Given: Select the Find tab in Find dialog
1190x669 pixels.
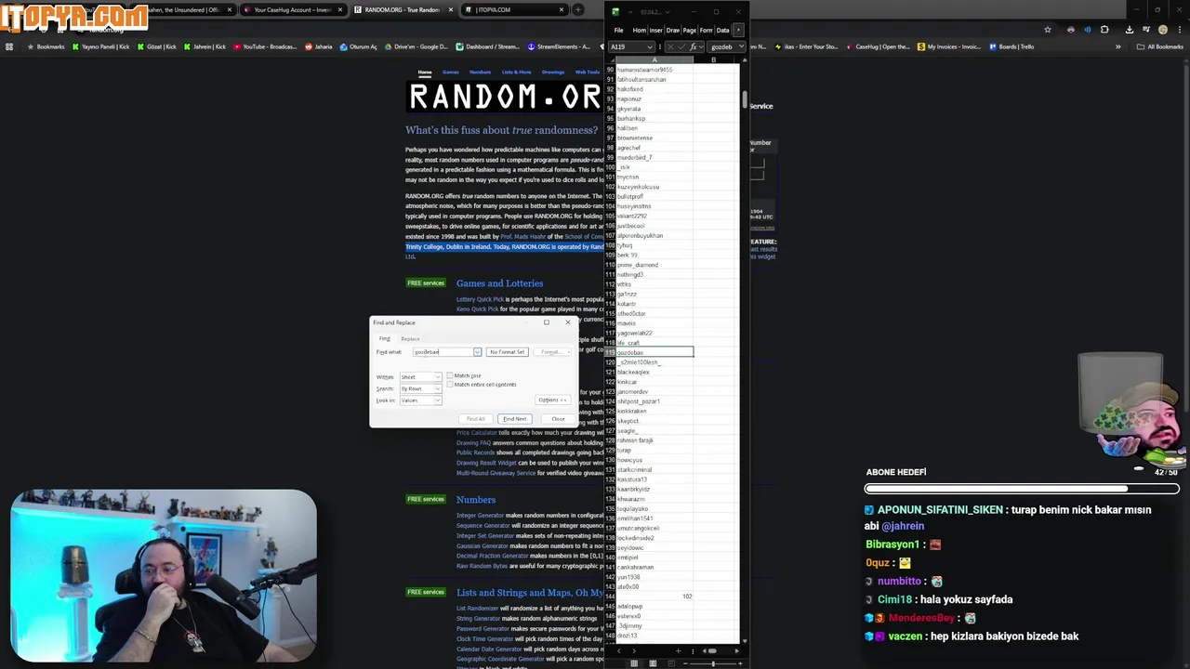Looking at the screenshot, I should click(x=384, y=339).
